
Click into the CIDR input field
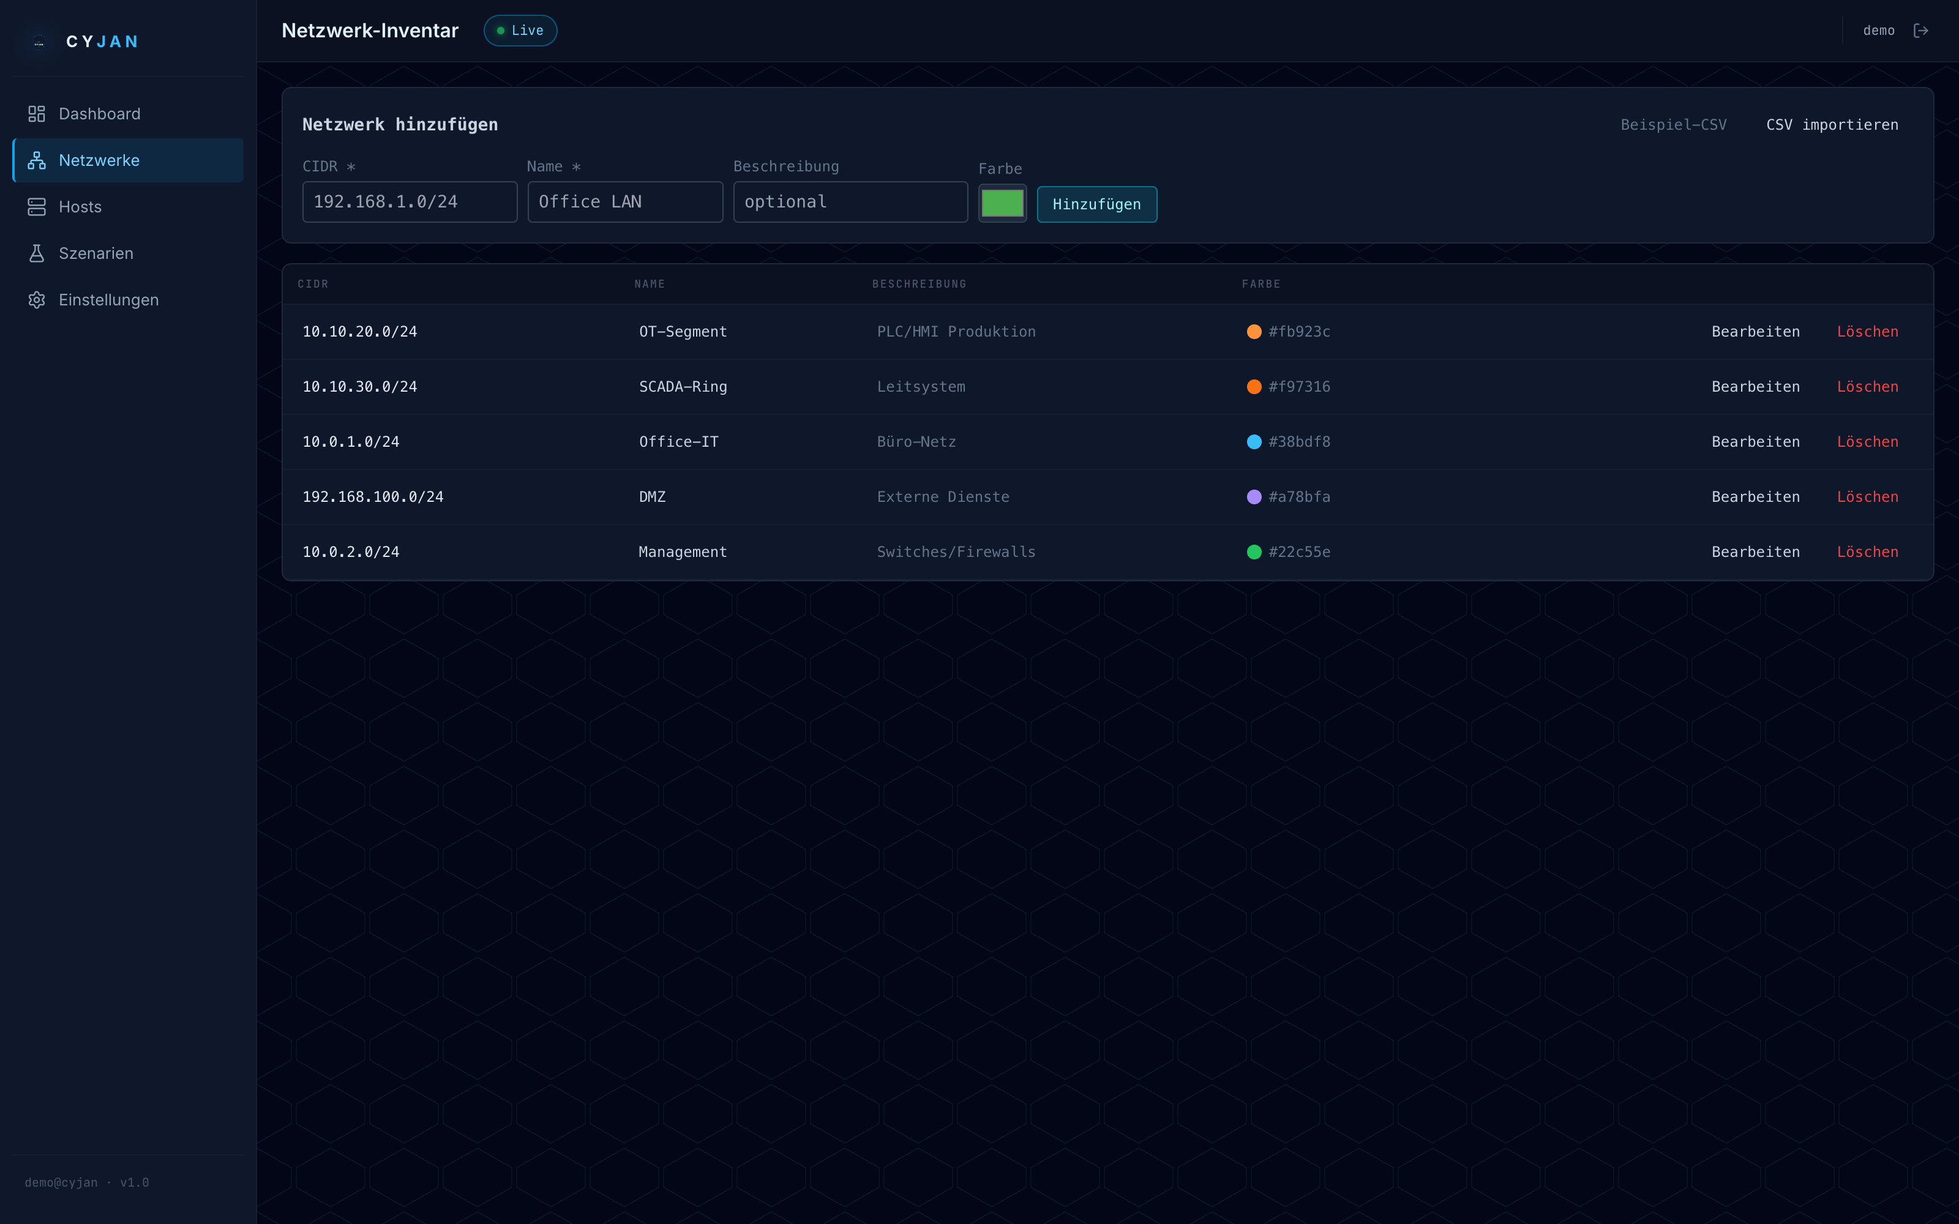tap(410, 201)
